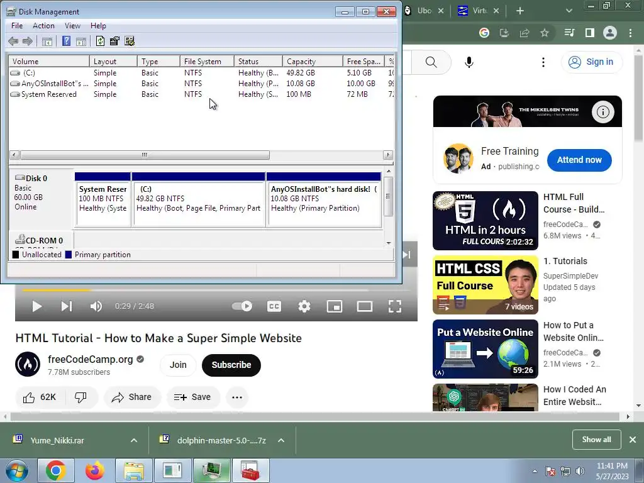Select the System Reserved volume row

201,94
